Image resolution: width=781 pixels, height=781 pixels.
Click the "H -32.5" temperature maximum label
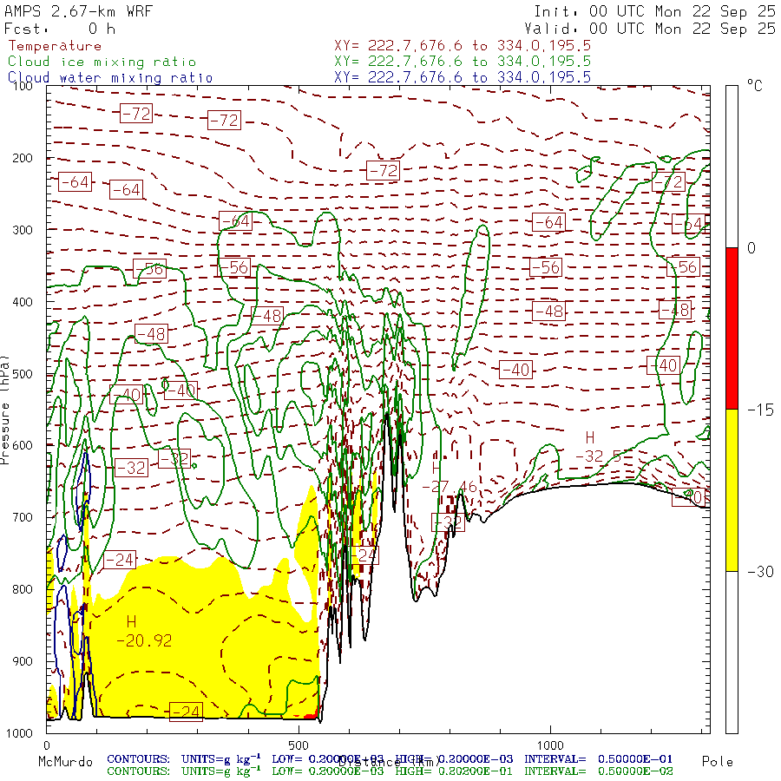(598, 447)
